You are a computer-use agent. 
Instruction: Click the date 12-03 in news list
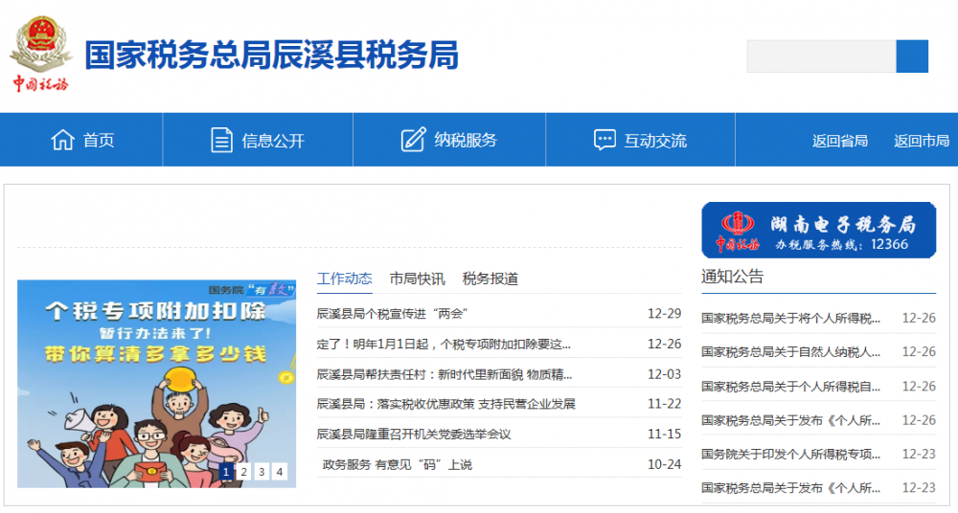(x=664, y=374)
